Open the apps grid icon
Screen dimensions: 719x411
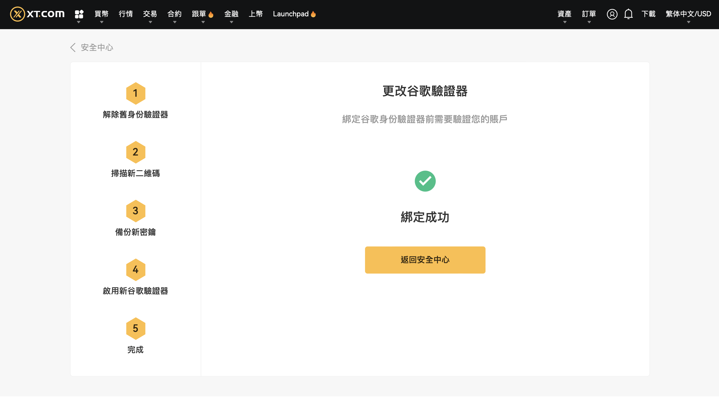79,14
